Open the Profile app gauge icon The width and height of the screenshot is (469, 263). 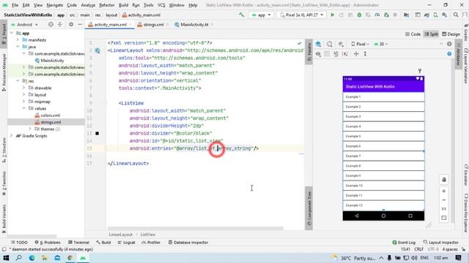click(x=377, y=15)
